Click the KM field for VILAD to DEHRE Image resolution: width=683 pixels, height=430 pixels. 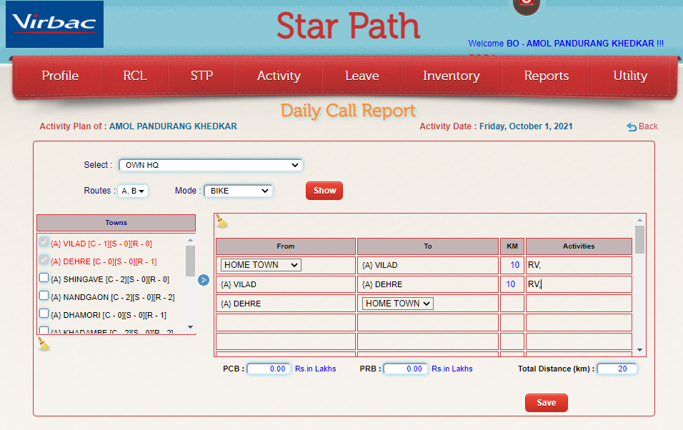tap(512, 284)
